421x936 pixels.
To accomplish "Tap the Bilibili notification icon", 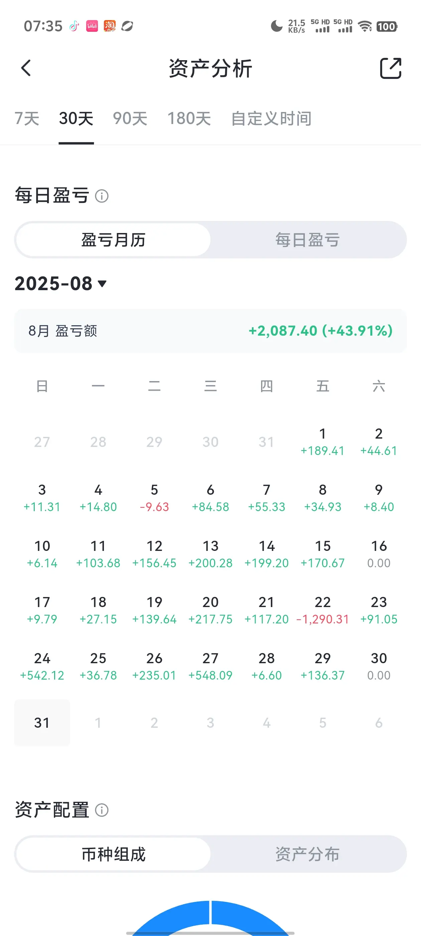I will coord(92,26).
